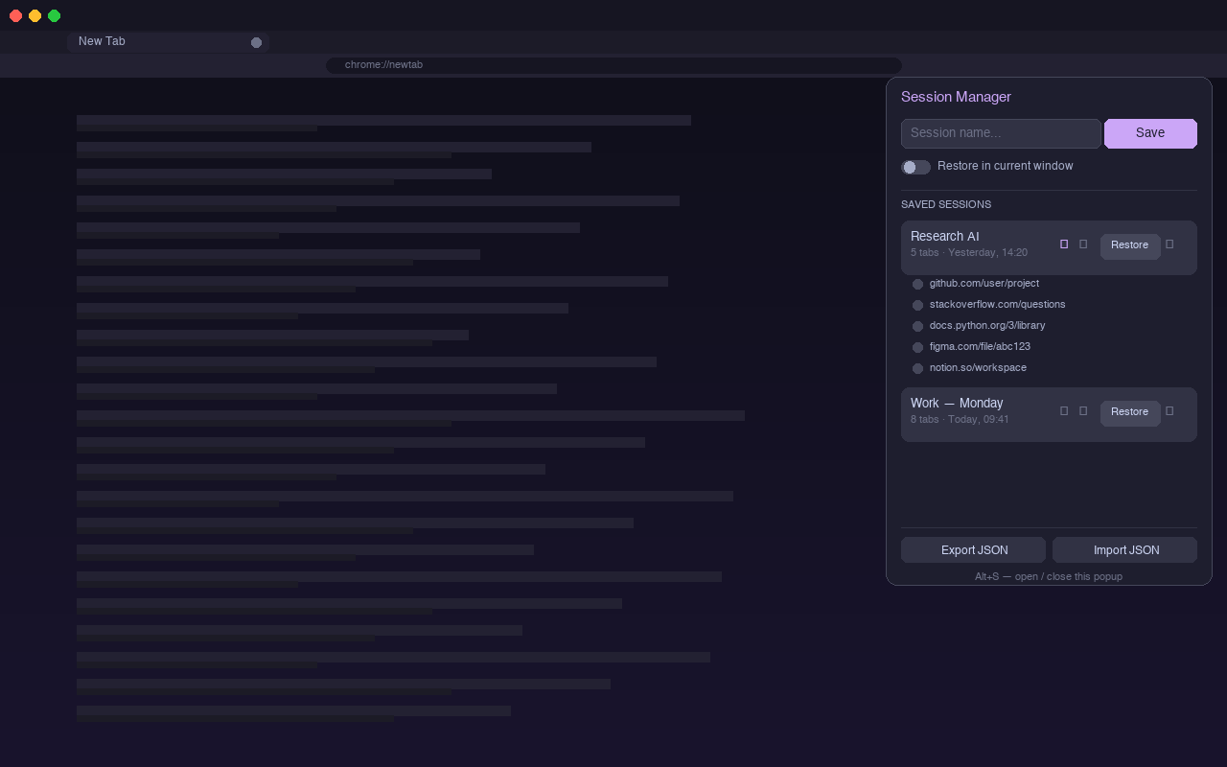The height and width of the screenshot is (767, 1227).
Task: Open figma.com/file/abc123 entry
Action: (x=980, y=347)
